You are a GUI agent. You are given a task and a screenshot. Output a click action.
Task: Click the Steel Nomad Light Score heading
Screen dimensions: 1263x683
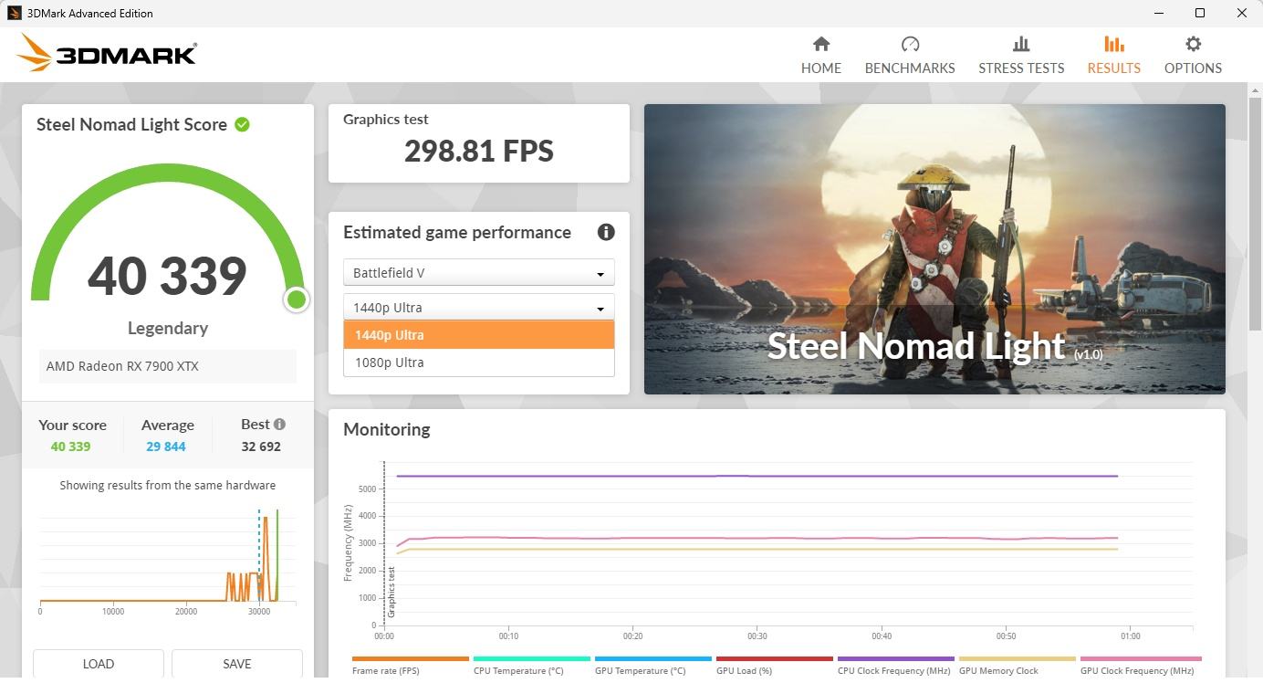[x=131, y=124]
